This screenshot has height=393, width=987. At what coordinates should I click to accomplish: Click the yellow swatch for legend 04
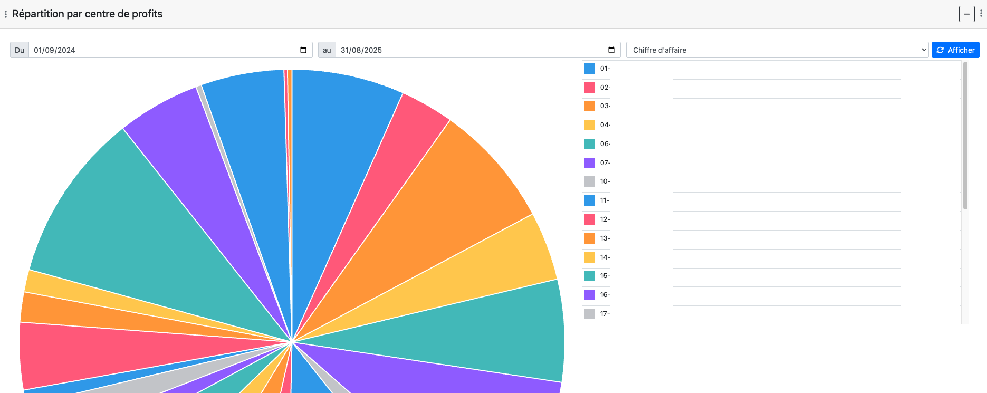[590, 125]
